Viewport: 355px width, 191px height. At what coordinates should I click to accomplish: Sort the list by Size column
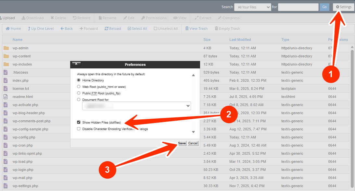(x=207, y=40)
